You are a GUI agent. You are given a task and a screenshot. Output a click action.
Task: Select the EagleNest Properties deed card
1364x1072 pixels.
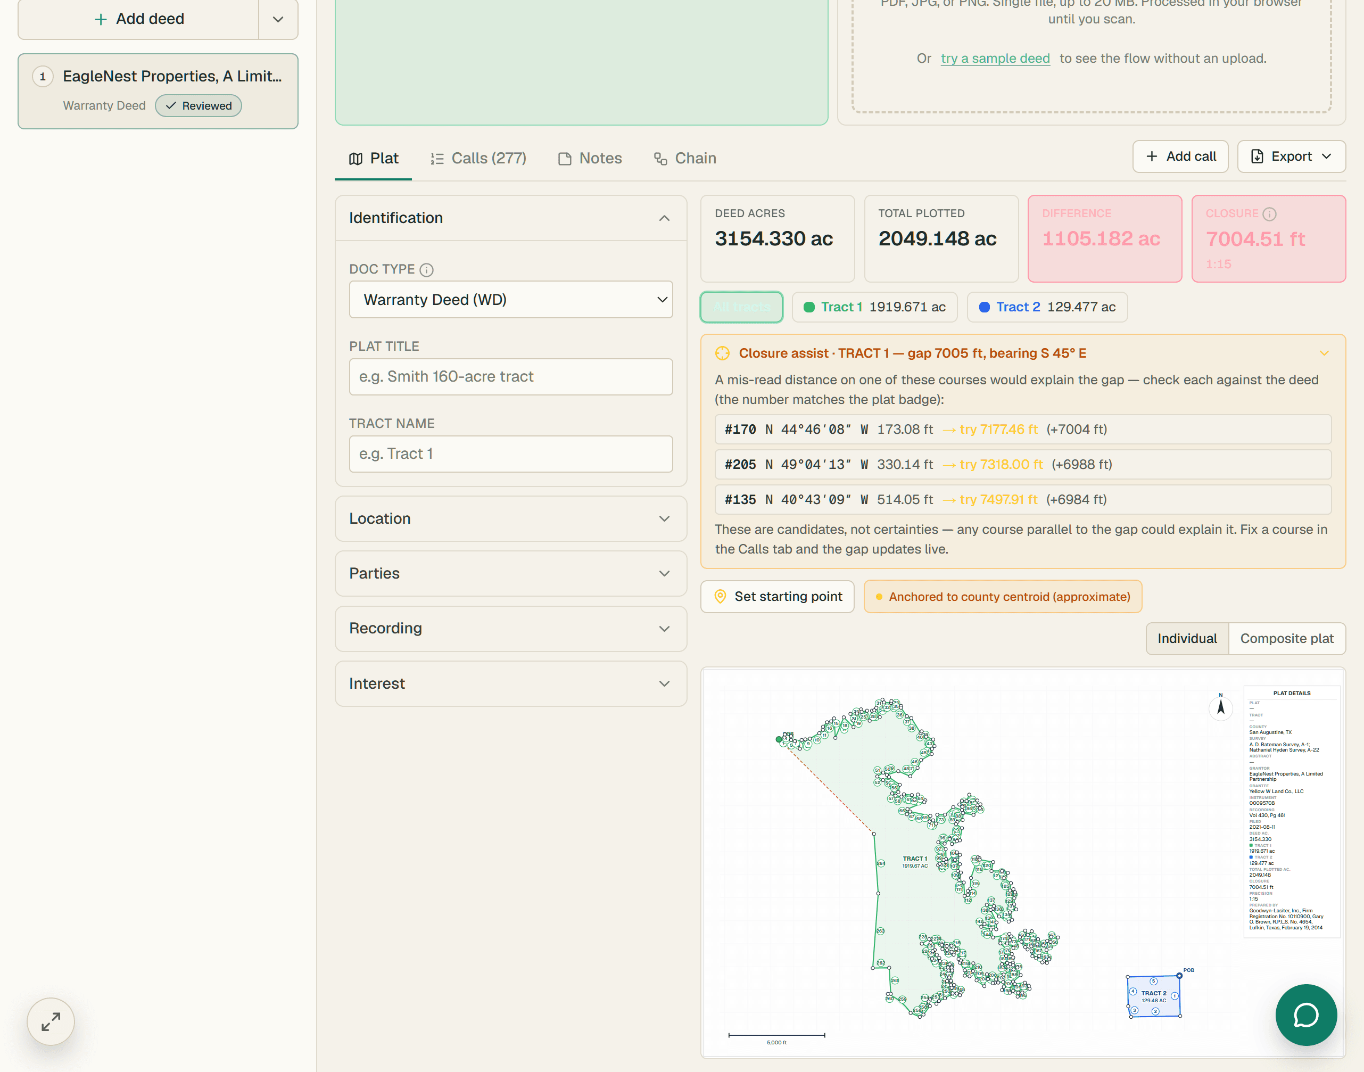[158, 92]
